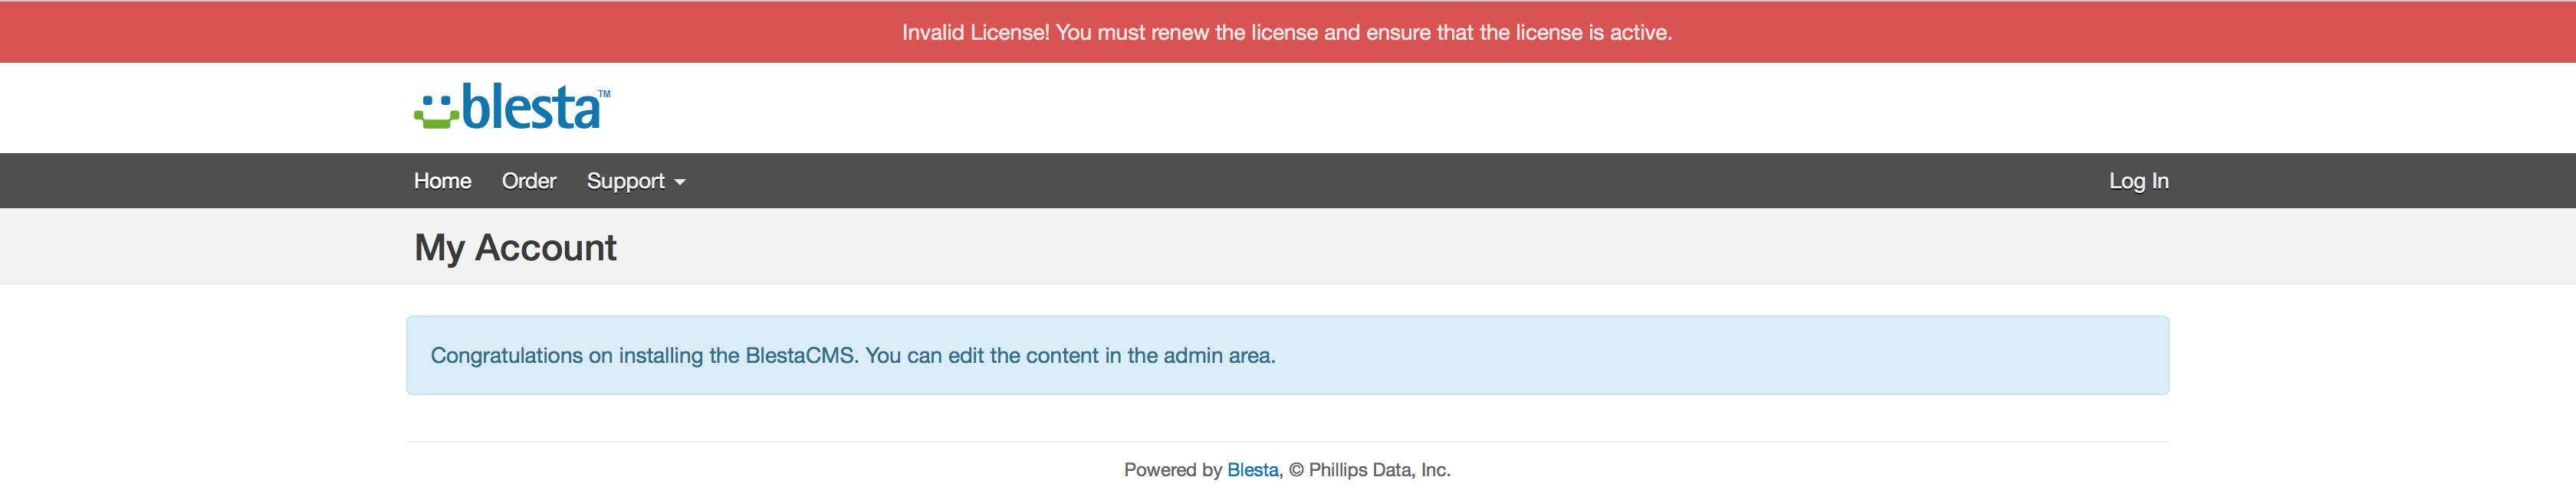Click the red Invalid License banner
Image resolution: width=2576 pixels, height=490 pixels.
1288,32
